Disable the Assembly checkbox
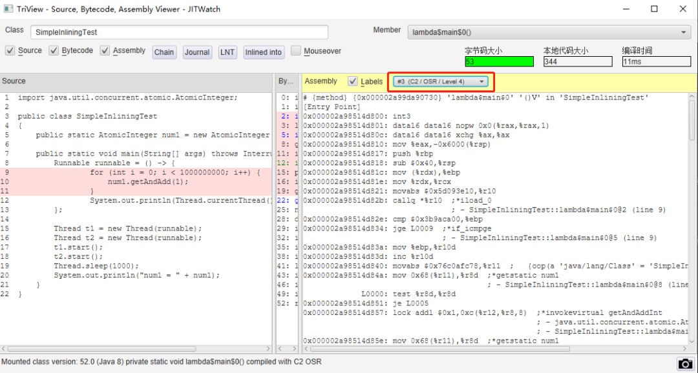The image size is (698, 373). (x=105, y=51)
